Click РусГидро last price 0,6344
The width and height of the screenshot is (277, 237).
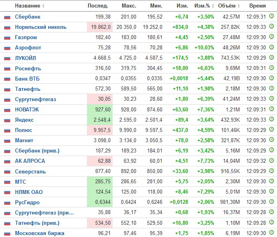[103, 202]
